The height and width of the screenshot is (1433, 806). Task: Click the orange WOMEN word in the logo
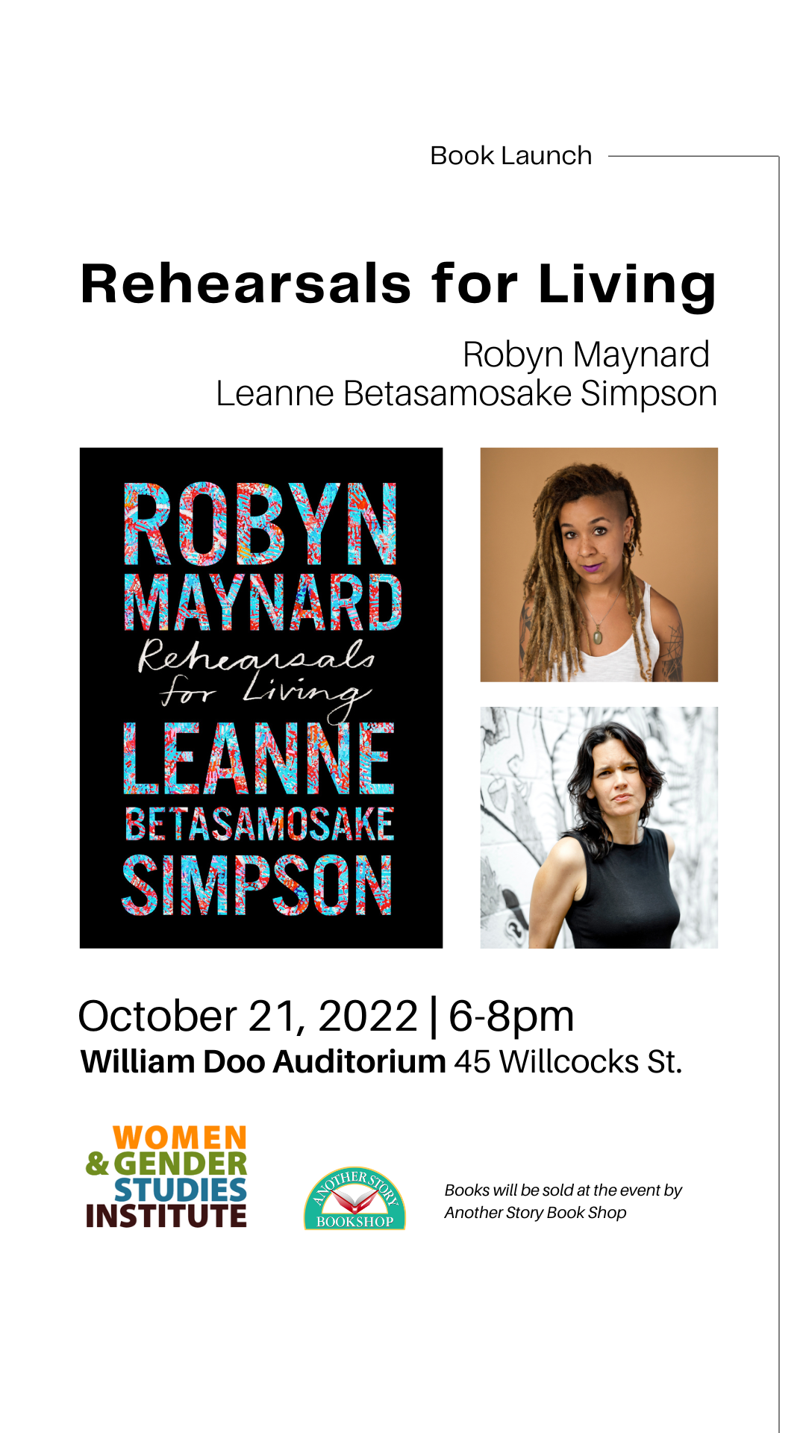point(180,1138)
